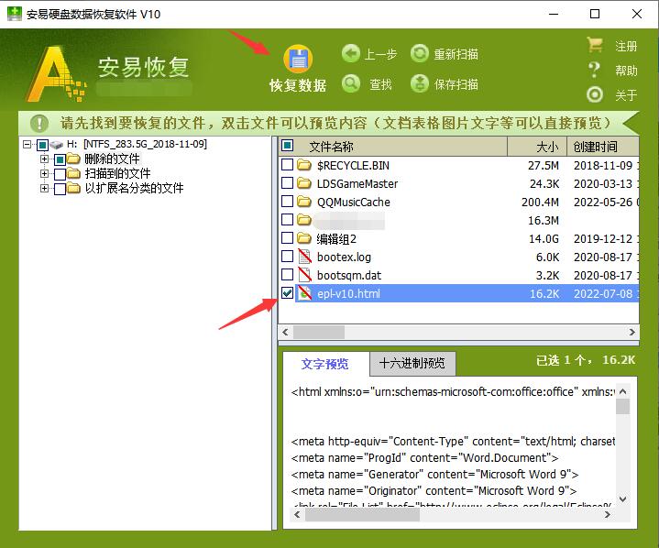The height and width of the screenshot is (548, 659).
Task: Check the 编辑组2 checkbox
Action: click(287, 238)
